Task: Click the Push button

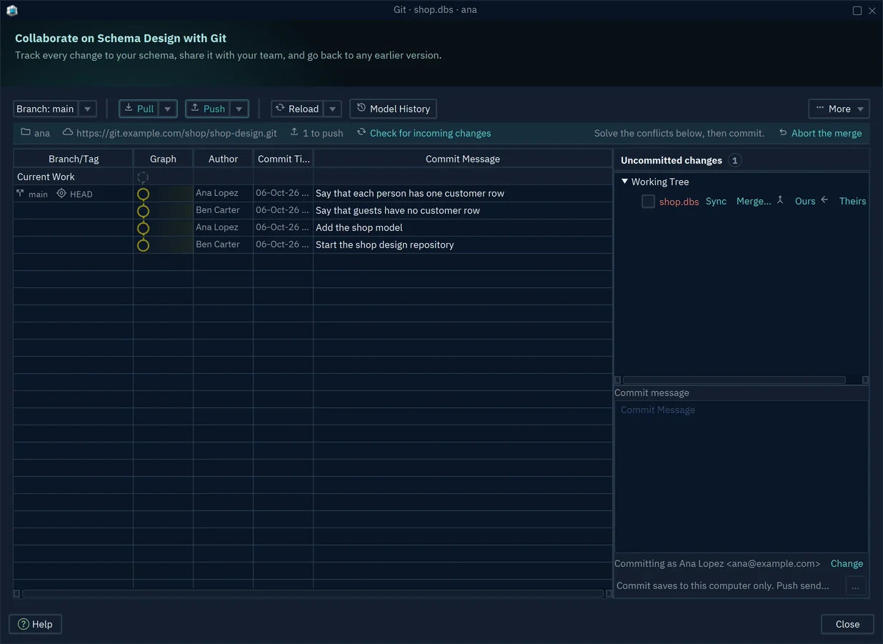Action: pos(208,109)
